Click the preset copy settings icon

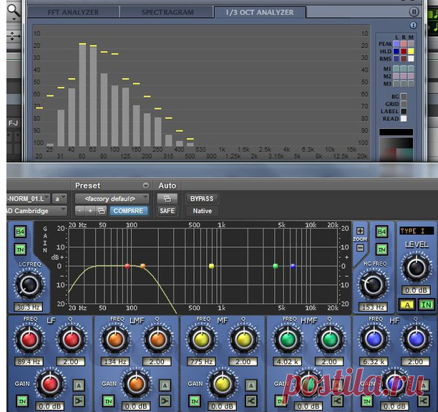101,211
